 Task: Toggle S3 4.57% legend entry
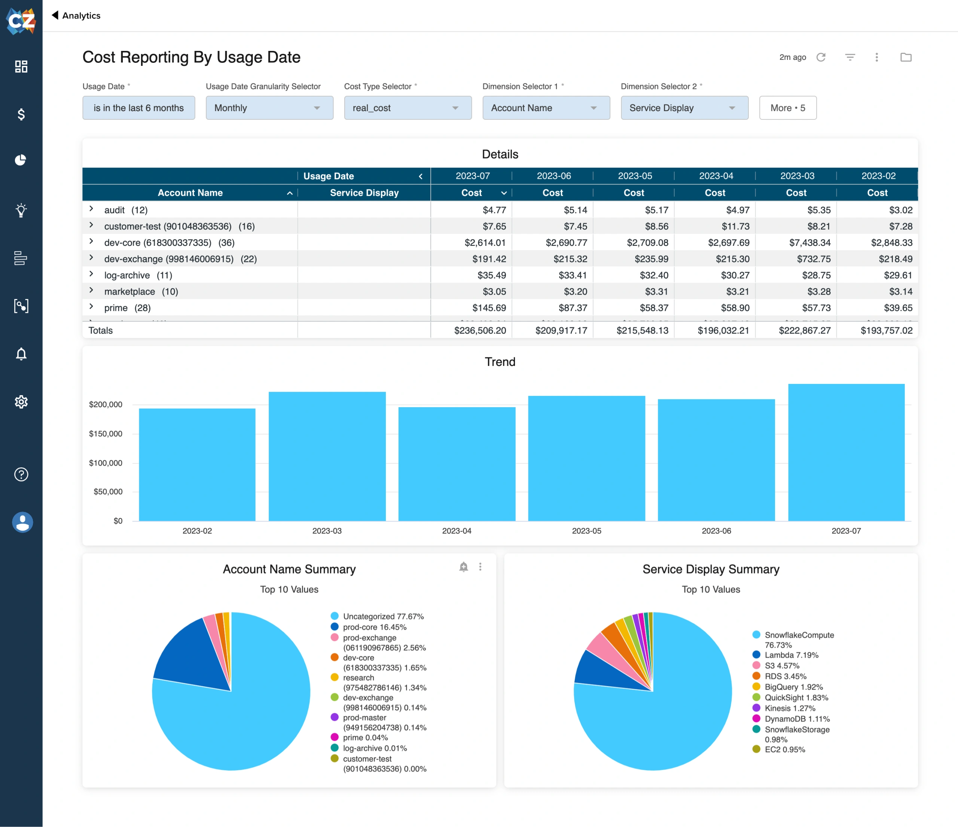775,666
